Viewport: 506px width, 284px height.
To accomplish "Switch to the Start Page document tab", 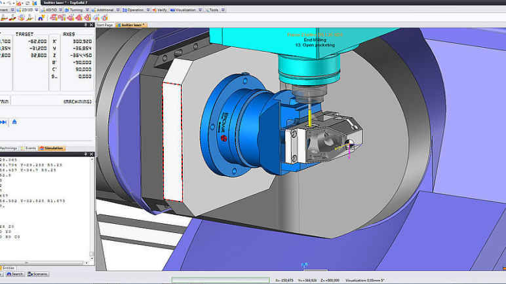I will click(x=105, y=25).
